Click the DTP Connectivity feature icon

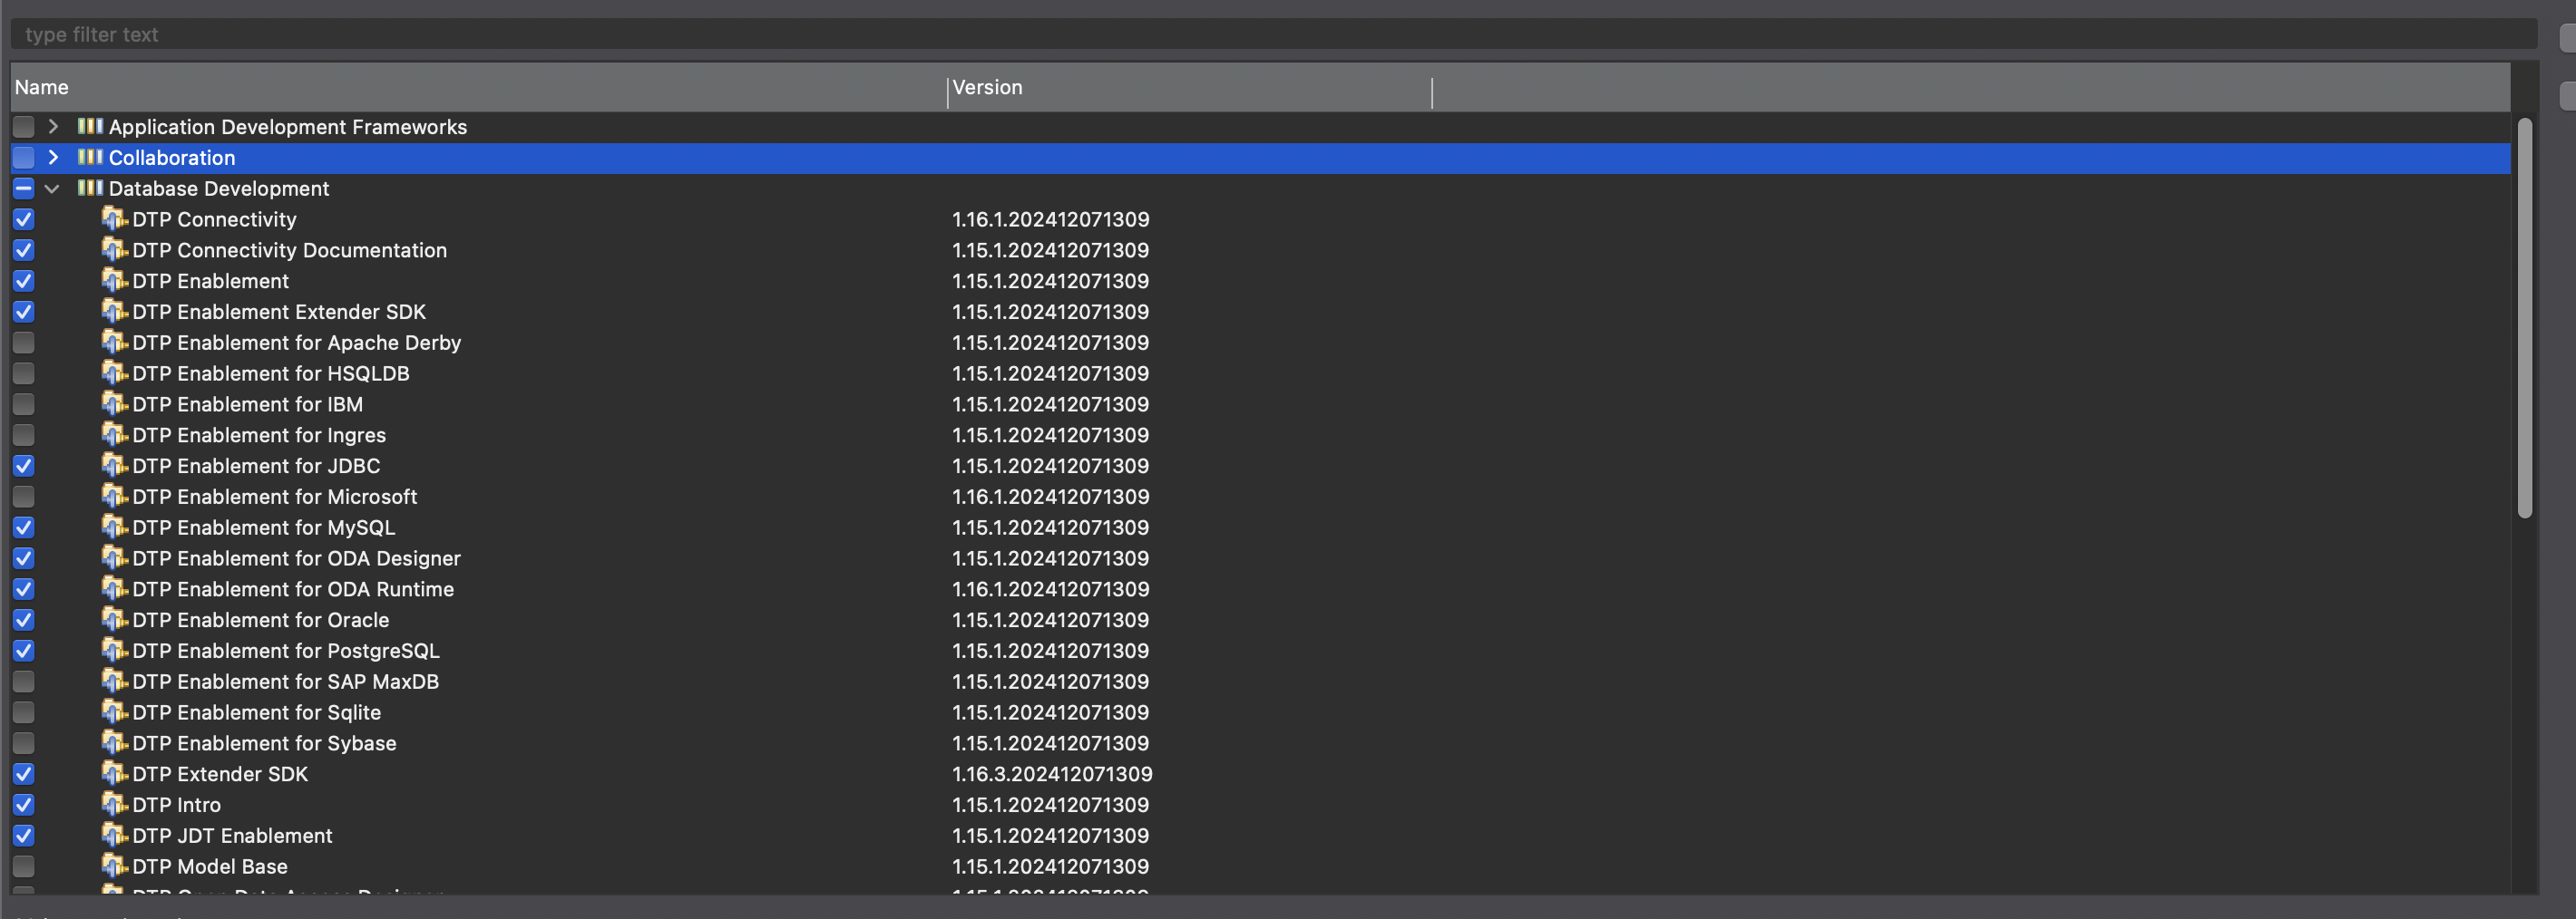(115, 218)
